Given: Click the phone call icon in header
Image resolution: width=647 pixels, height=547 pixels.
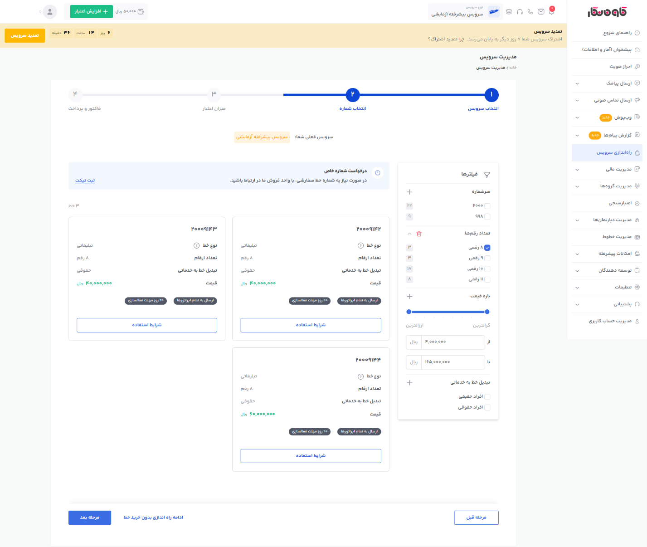Looking at the screenshot, I should pos(530,12).
